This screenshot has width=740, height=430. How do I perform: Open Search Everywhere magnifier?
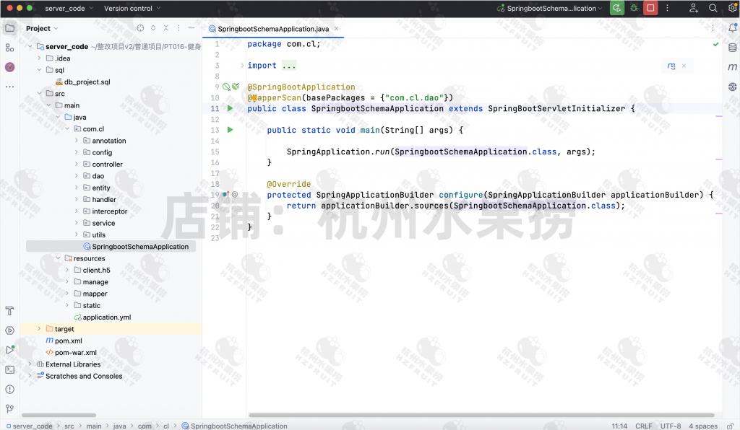pos(713,9)
